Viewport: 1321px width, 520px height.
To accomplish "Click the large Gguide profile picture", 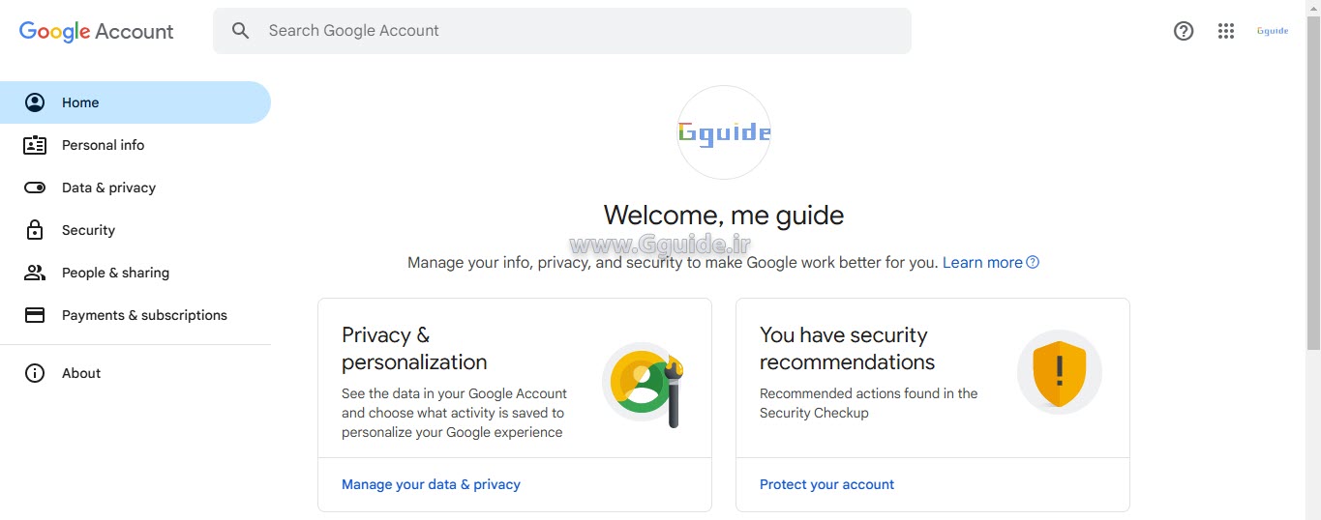I will 724,132.
